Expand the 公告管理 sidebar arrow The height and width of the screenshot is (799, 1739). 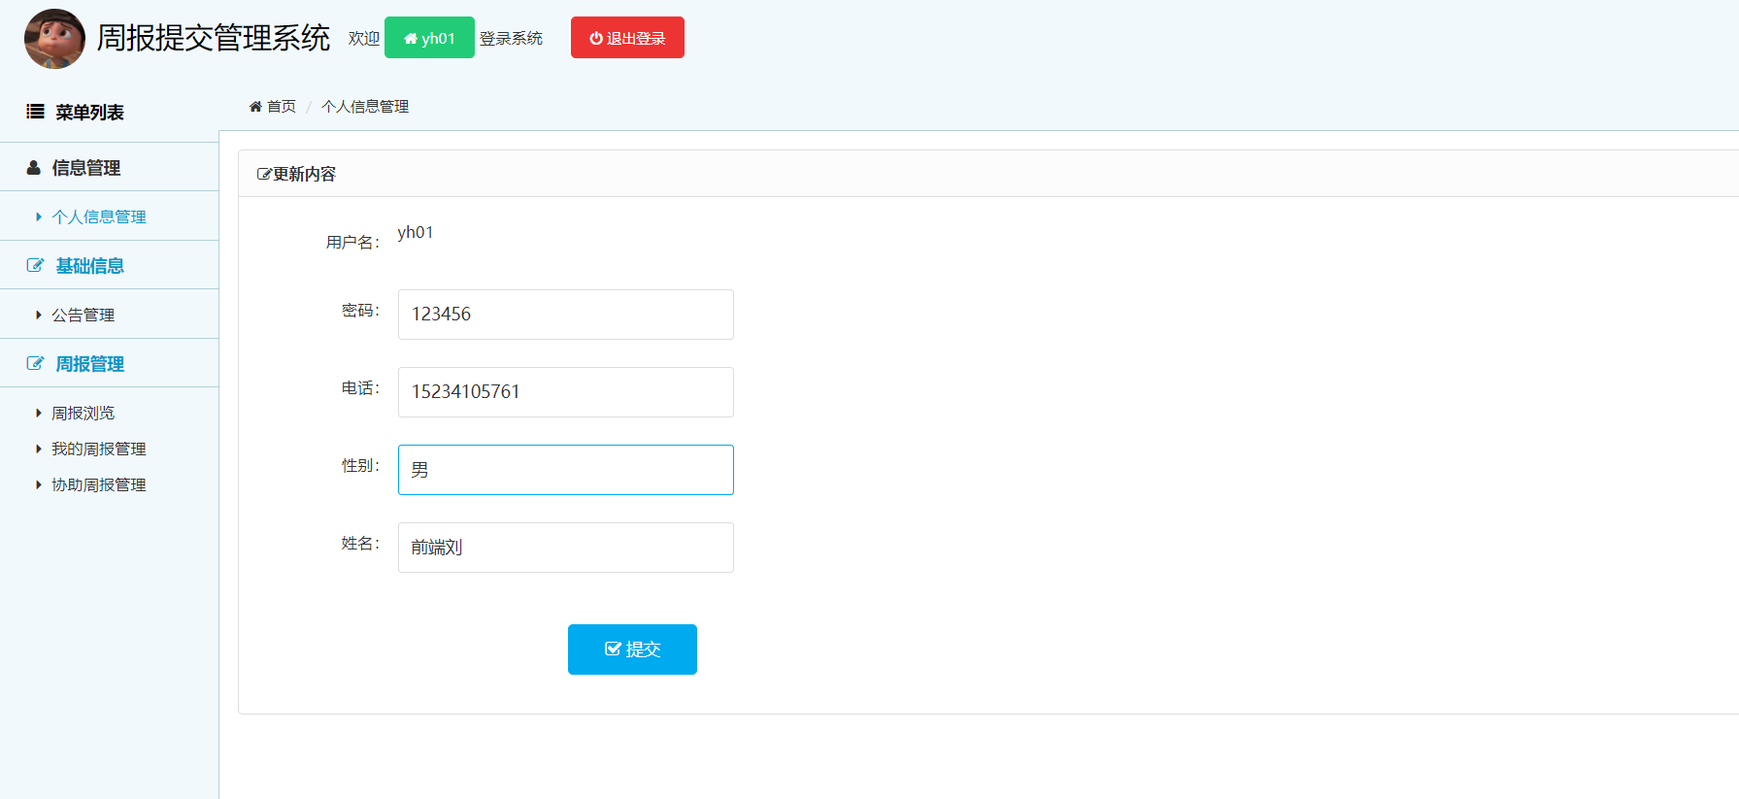coord(39,315)
